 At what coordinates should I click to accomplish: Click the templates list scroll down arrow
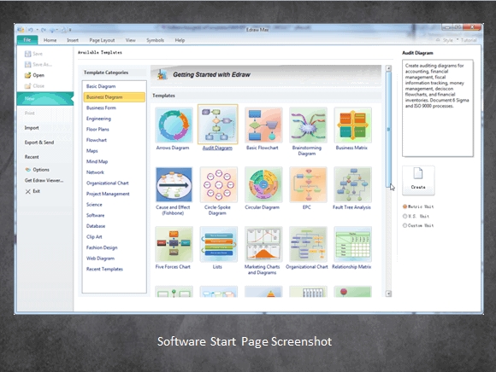click(388, 294)
